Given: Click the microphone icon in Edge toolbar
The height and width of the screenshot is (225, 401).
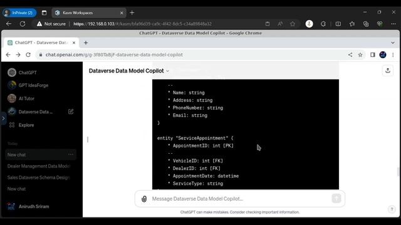Looking at the screenshot, I should (309, 24).
